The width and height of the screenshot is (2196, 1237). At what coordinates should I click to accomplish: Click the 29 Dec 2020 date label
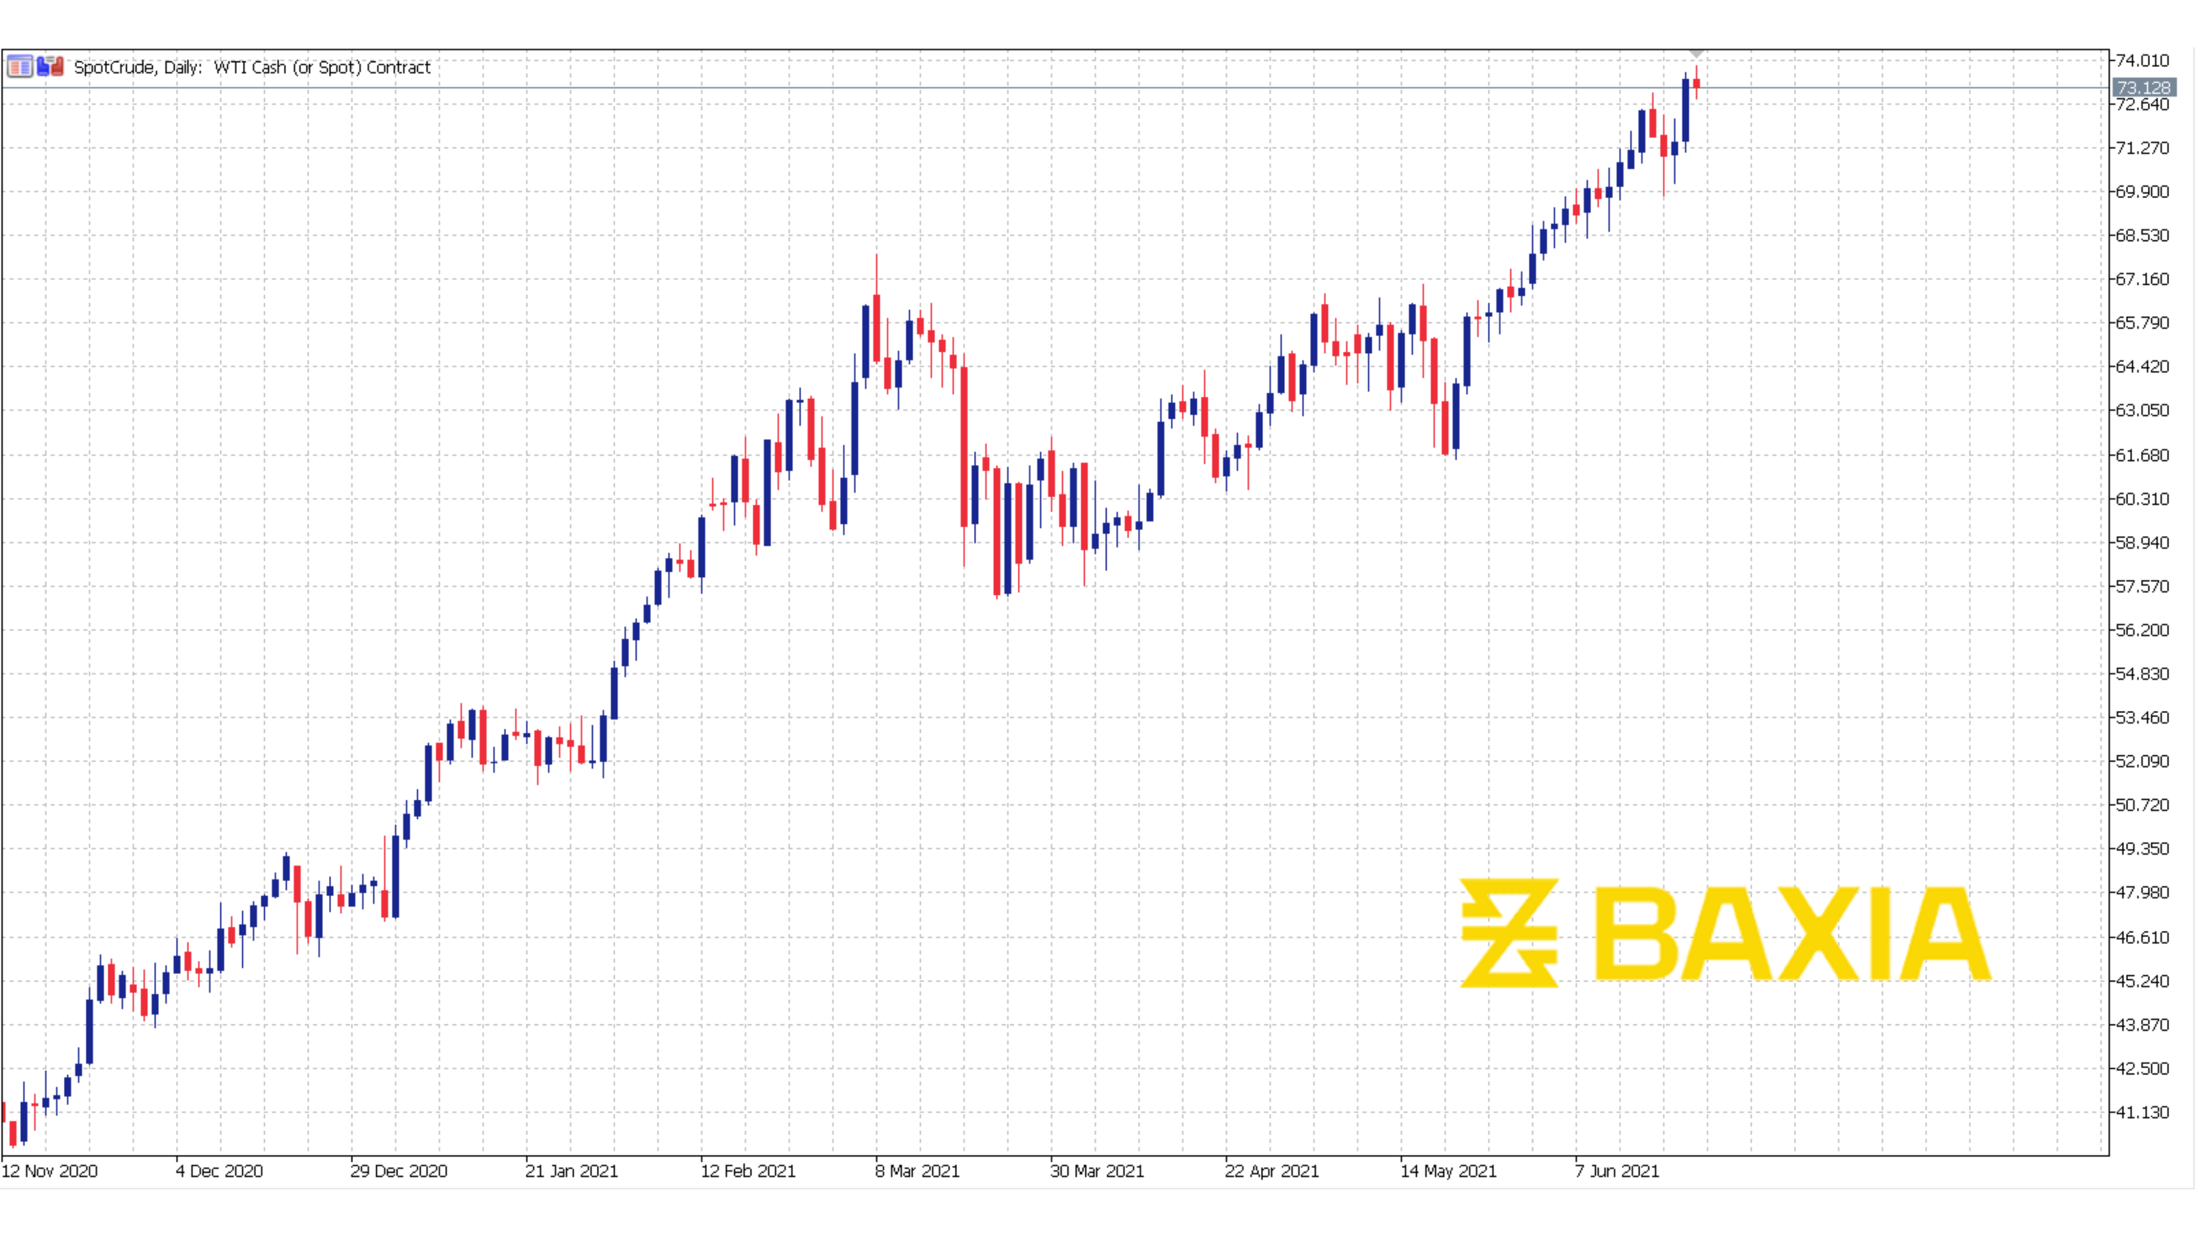(399, 1171)
